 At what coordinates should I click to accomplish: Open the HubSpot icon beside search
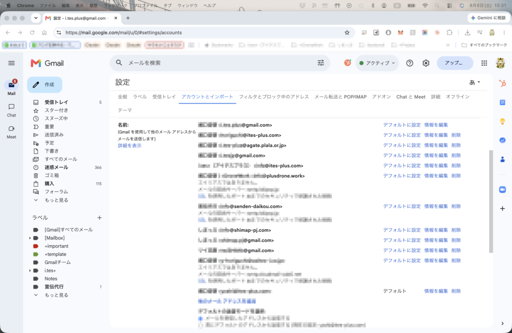click(347, 63)
